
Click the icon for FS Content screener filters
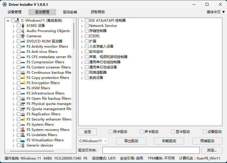coord(23,67)
